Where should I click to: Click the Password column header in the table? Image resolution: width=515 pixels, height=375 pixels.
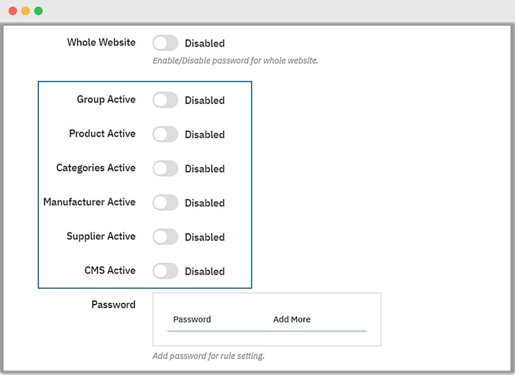pyautogui.click(x=192, y=319)
